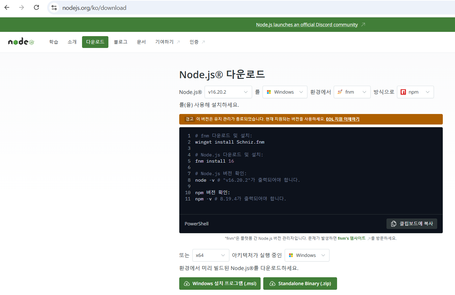
Task: Click the address bar URL nodejs.org/ko/download
Action: click(94, 8)
